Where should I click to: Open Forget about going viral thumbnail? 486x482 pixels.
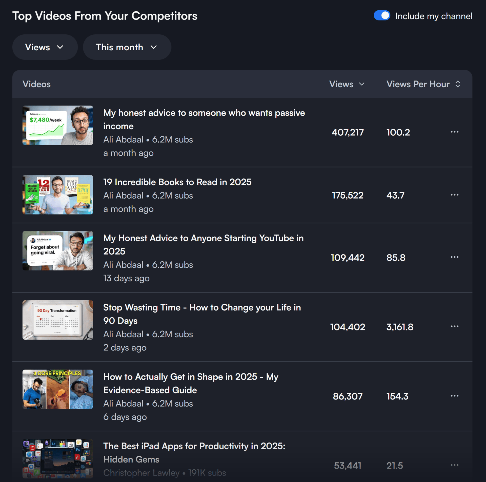(x=58, y=250)
